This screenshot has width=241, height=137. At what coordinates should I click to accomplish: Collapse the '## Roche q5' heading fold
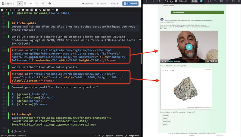pos(10,115)
